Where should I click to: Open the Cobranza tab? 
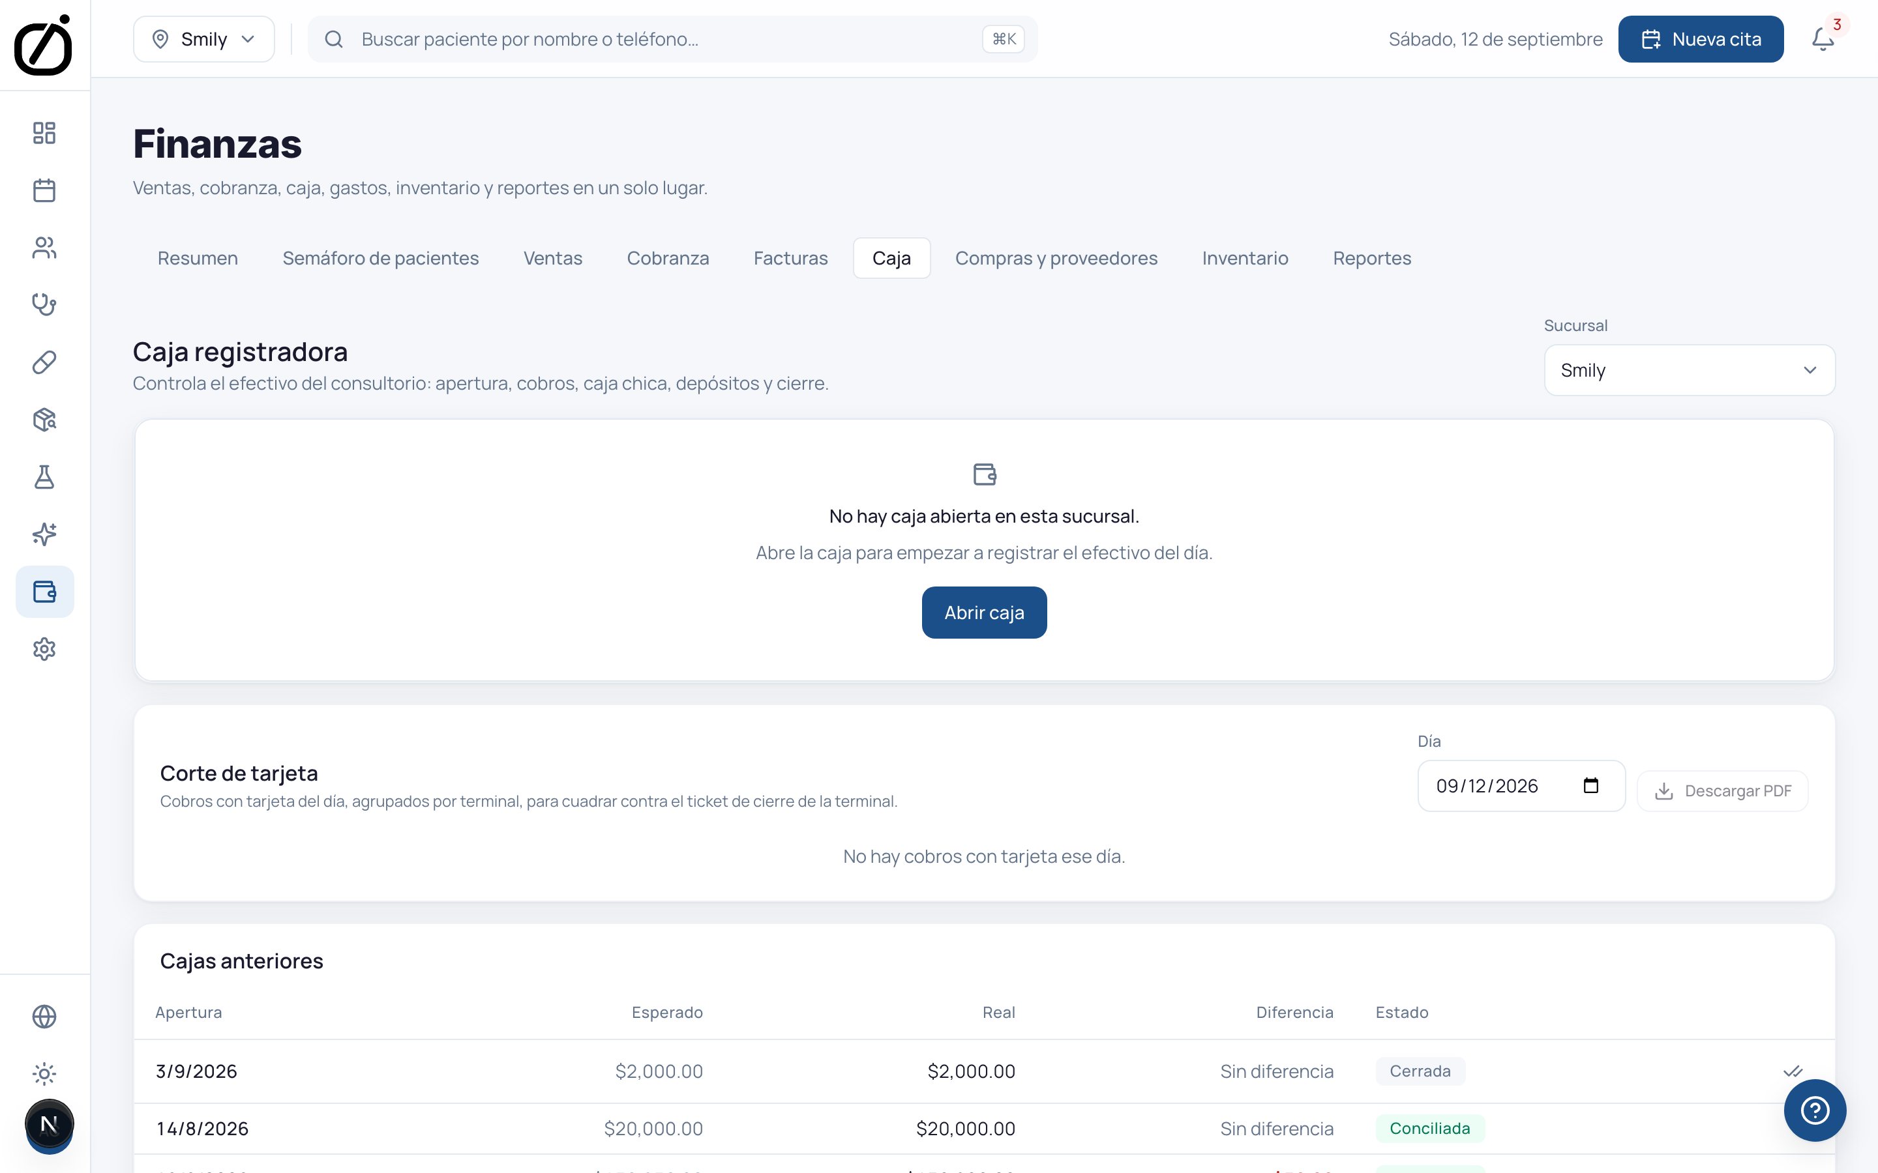667,258
